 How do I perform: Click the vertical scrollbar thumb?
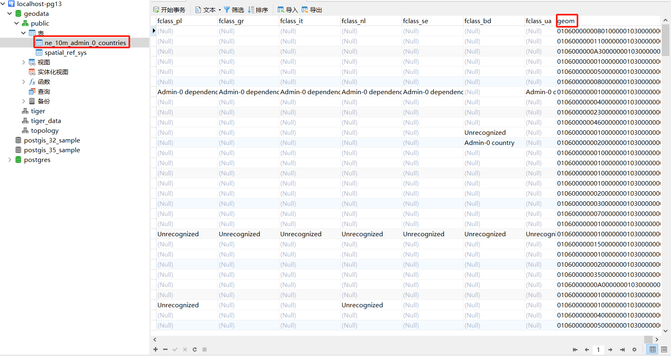pos(665,40)
